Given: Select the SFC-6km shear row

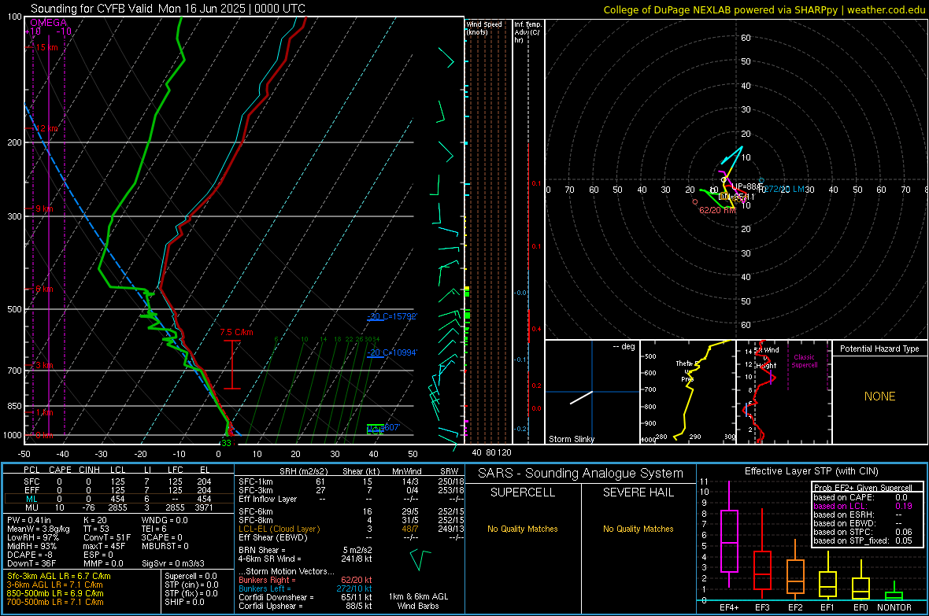Looking at the screenshot, I should pyautogui.click(x=351, y=511).
